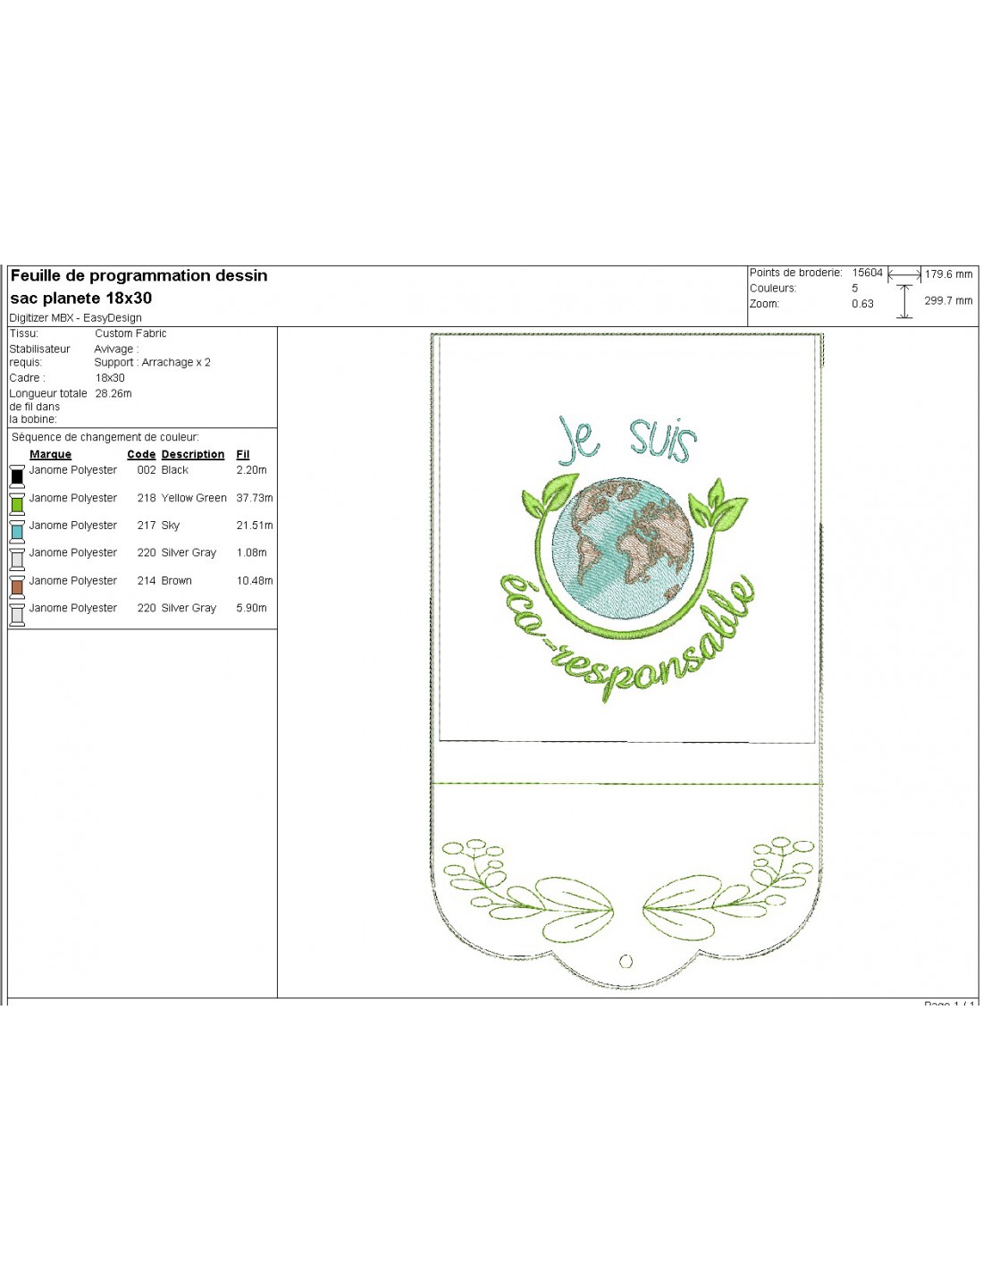
Task: Click the Code column header
Action: (x=141, y=455)
